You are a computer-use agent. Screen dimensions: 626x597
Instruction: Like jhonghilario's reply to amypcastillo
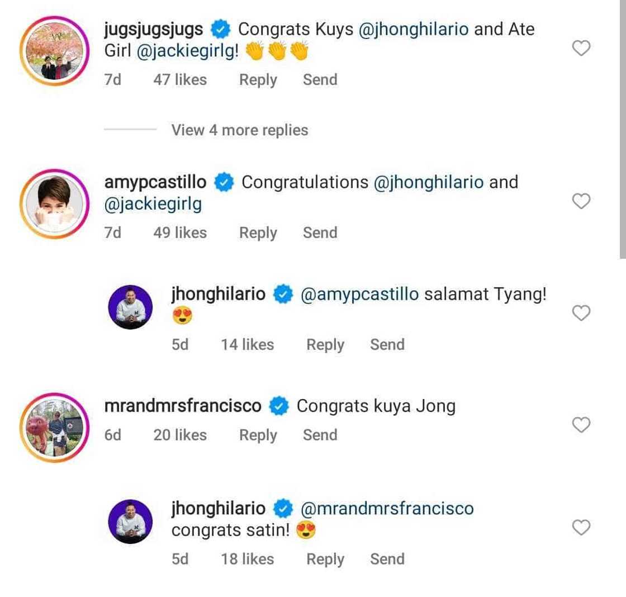coord(581,312)
